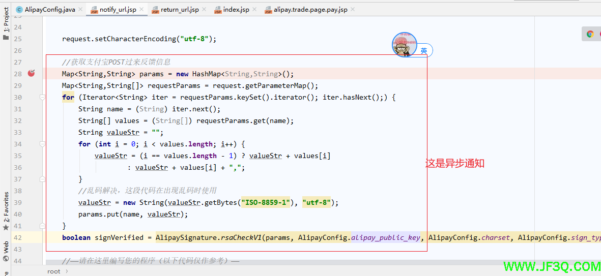Close the alipay.trade.page.pay.jsp tab
The image size is (601, 276).
352,10
